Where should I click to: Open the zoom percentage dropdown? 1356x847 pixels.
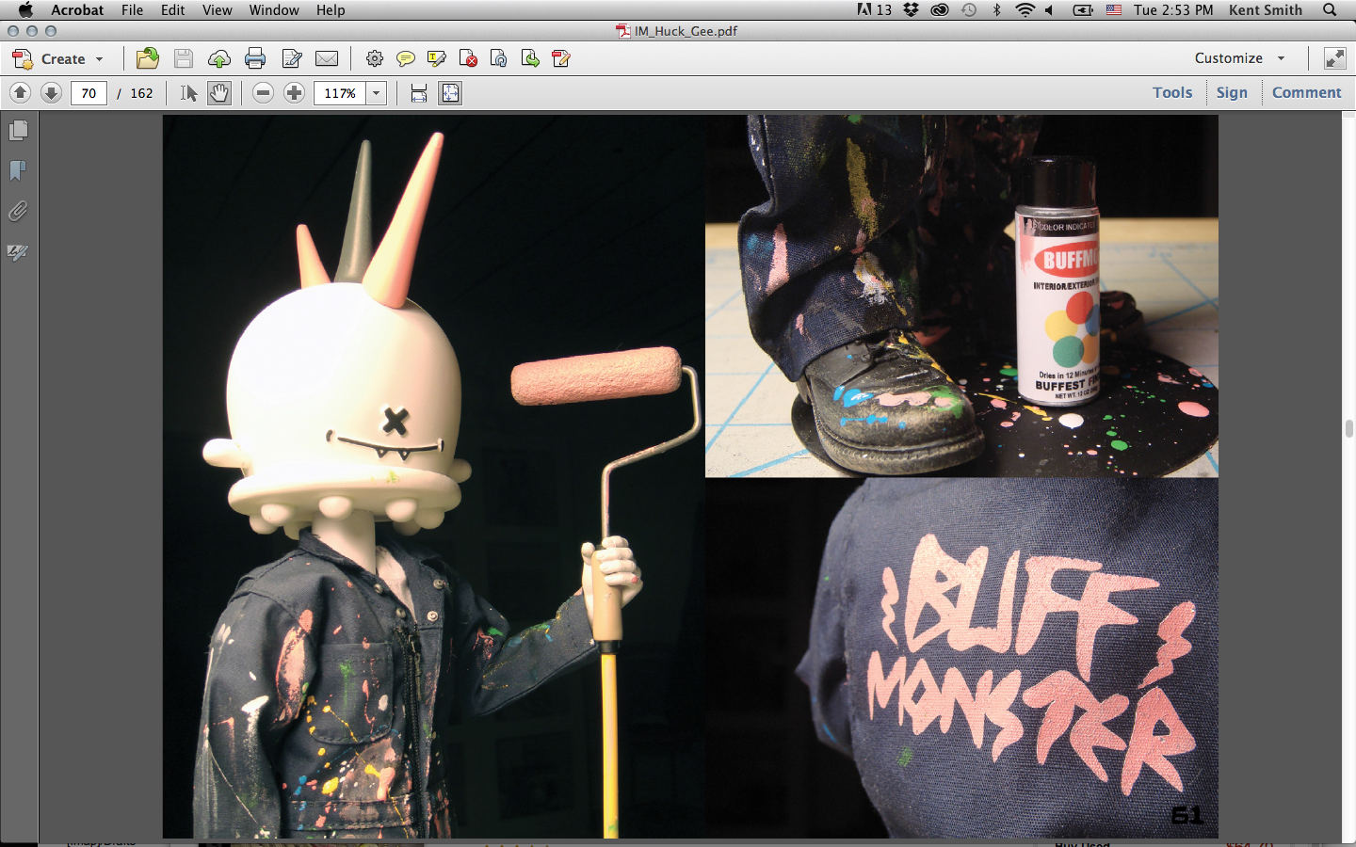point(376,93)
